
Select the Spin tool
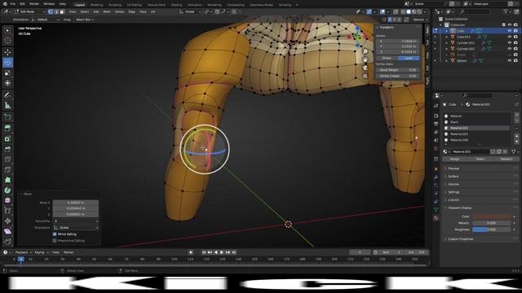(7, 190)
